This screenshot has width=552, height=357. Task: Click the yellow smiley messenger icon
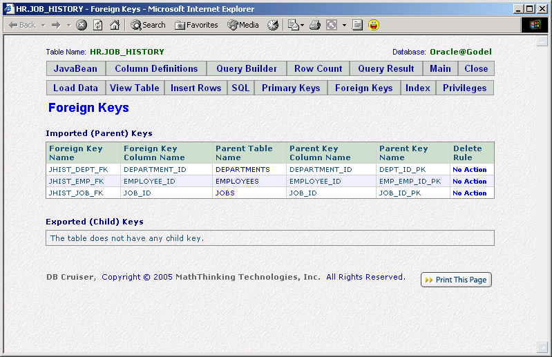click(374, 25)
